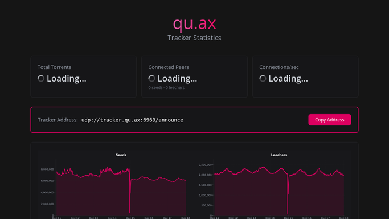Click the Connected Peers loading spinner
The height and width of the screenshot is (219, 389).
(x=152, y=79)
